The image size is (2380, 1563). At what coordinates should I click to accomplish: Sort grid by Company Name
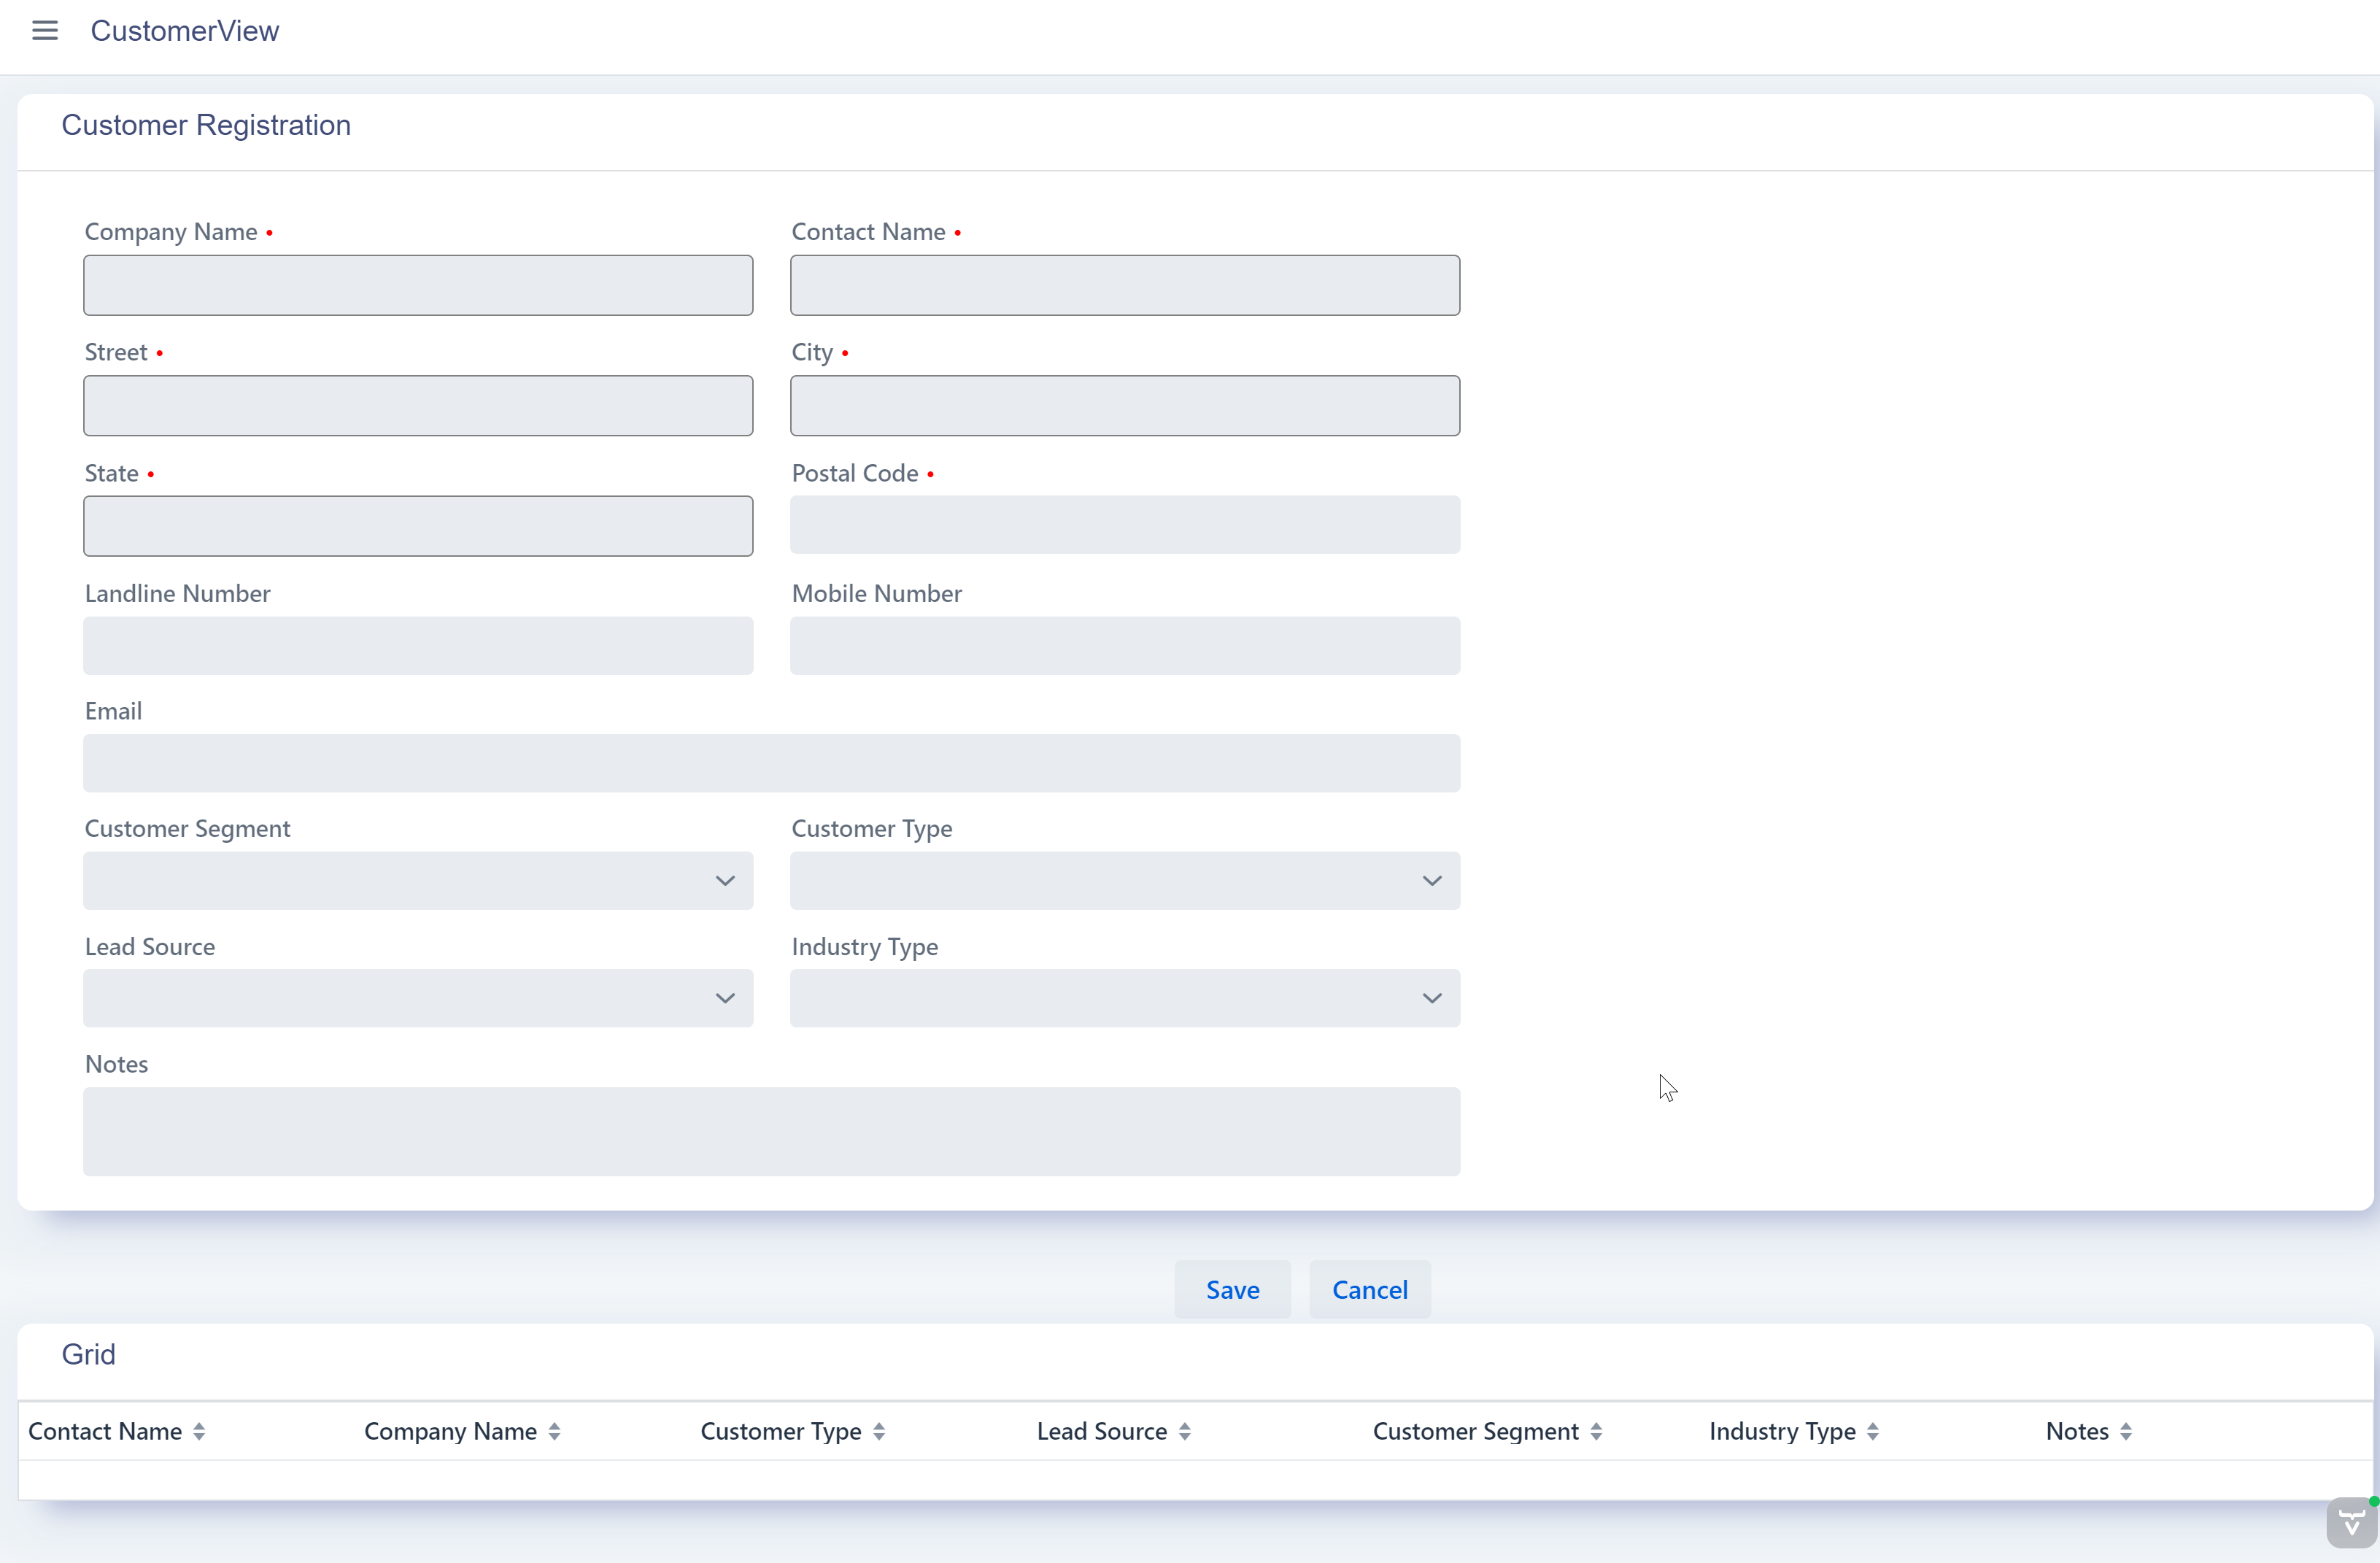pos(554,1431)
